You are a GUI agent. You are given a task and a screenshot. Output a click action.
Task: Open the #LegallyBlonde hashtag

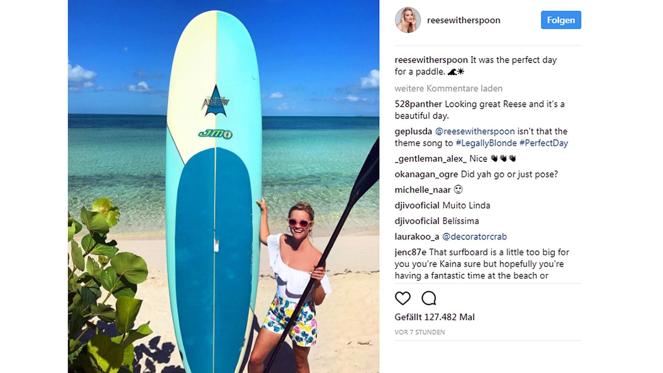486,143
